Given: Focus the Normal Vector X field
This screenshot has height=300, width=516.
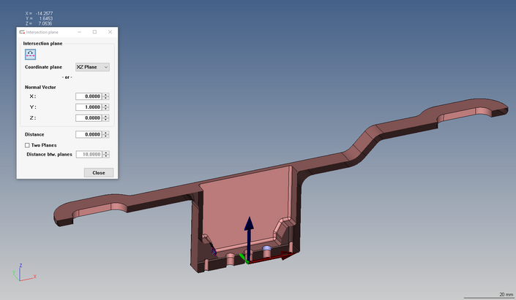Looking at the screenshot, I should (x=89, y=96).
